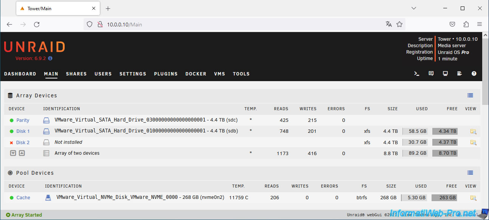This screenshot has height=220, width=489.
Task: Collapse array rows with the up arrow
Action: [x=22, y=153]
